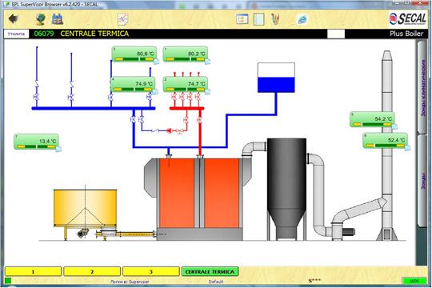Image resolution: width=432 pixels, height=288 pixels.
Task: Select the red circulation pump symbol
Action: tap(169, 130)
